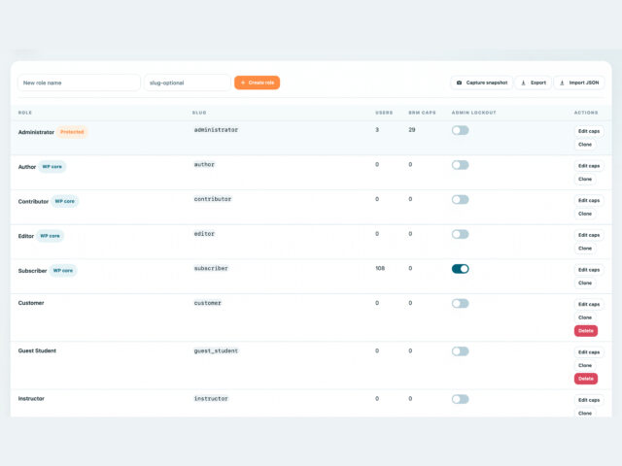622x466 pixels.
Task: Select the 'editor' slug text
Action: click(204, 234)
